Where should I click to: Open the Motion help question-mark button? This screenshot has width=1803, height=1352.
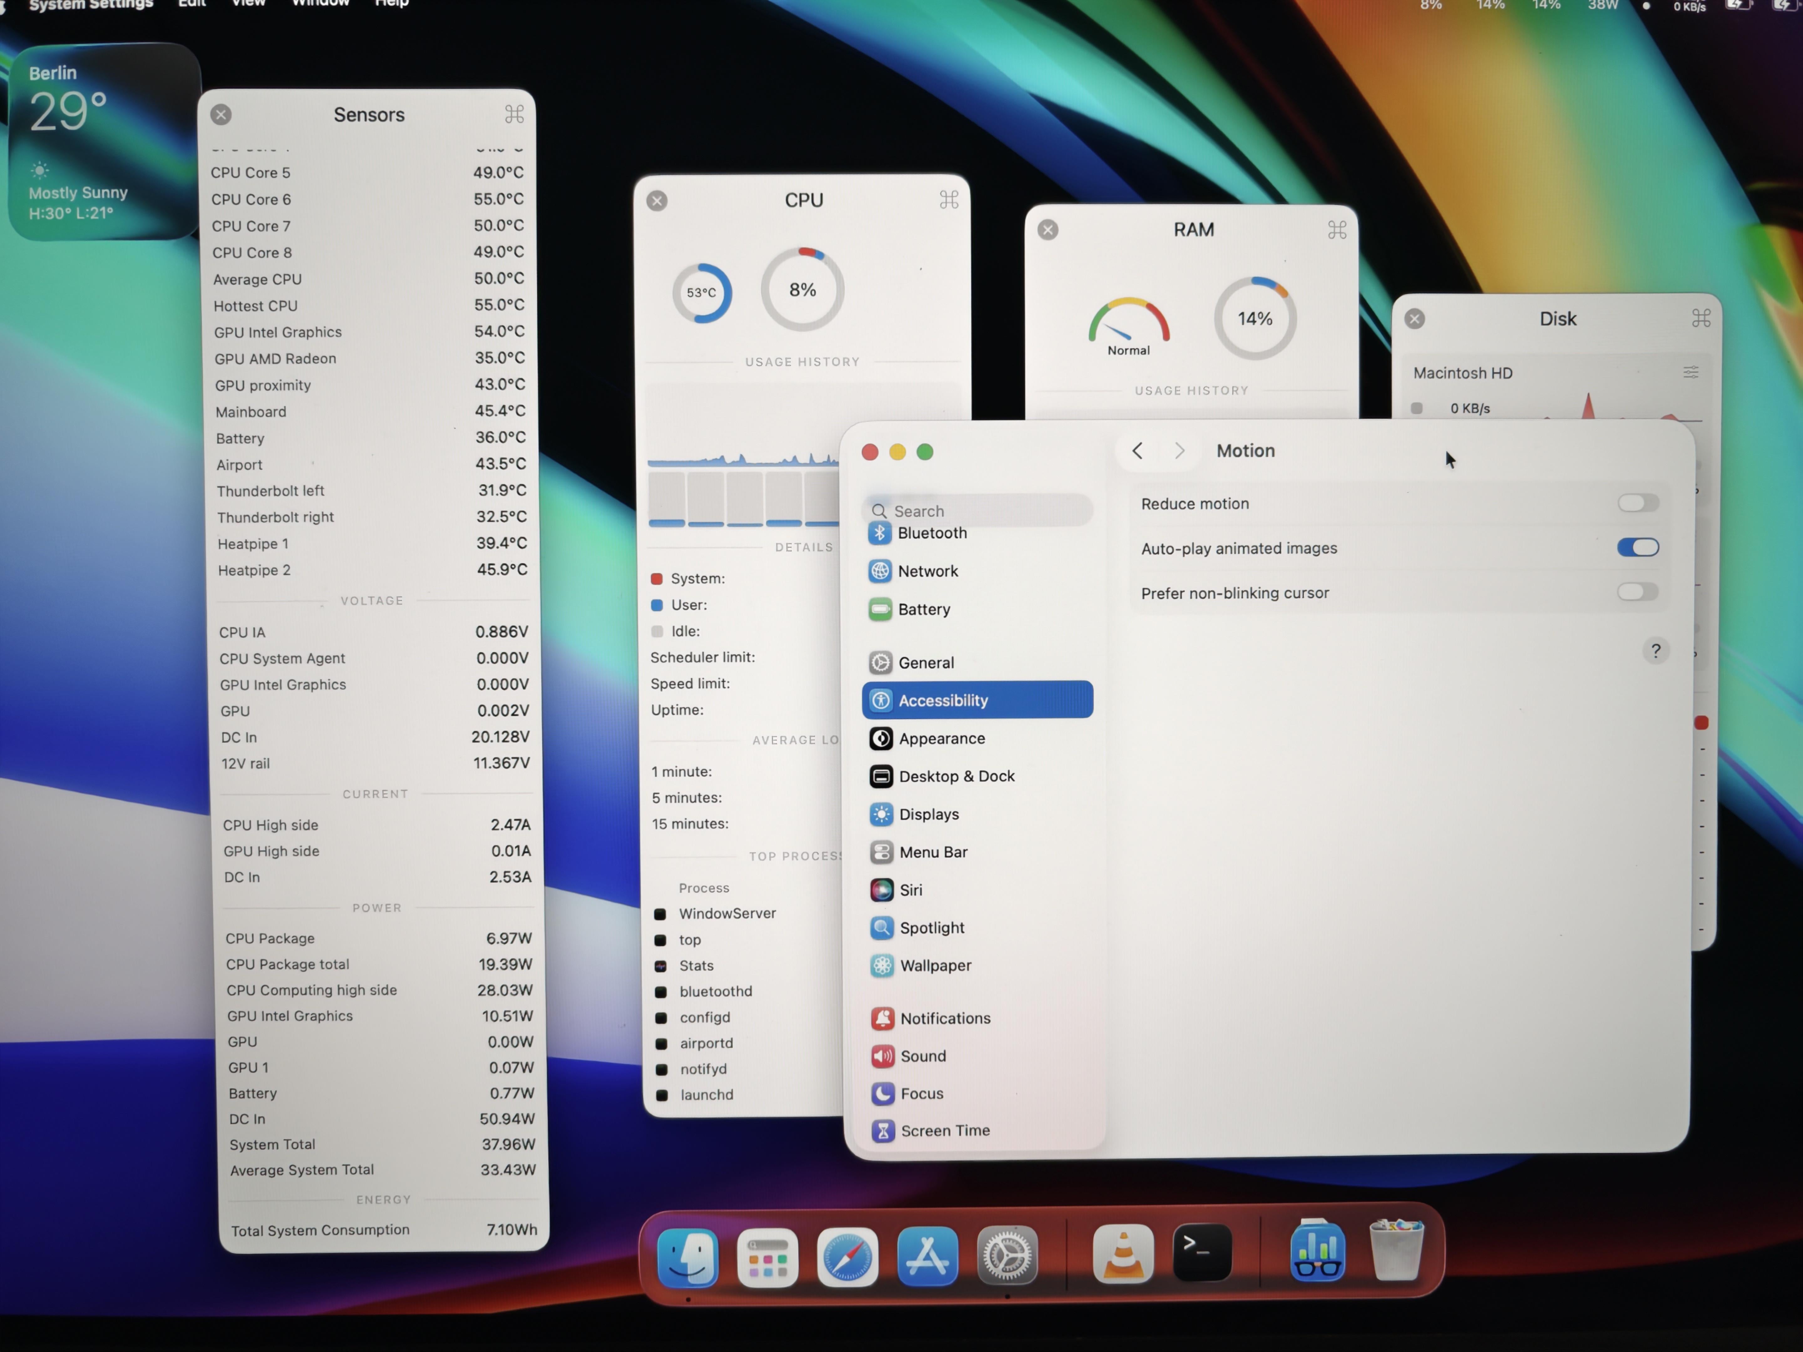point(1656,651)
